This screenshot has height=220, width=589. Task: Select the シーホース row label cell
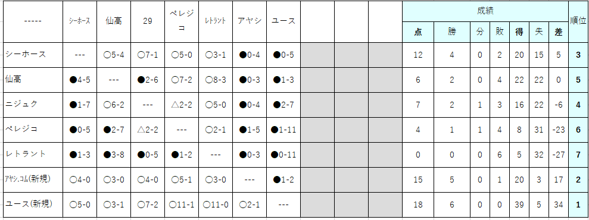point(33,55)
